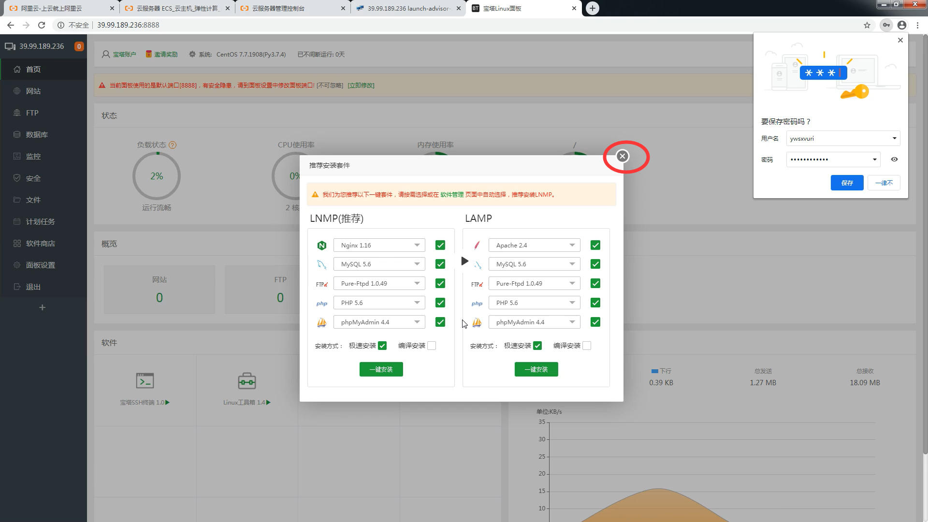This screenshot has width=928, height=522.
Task: Open 数据库 in the sidebar
Action: 43,135
